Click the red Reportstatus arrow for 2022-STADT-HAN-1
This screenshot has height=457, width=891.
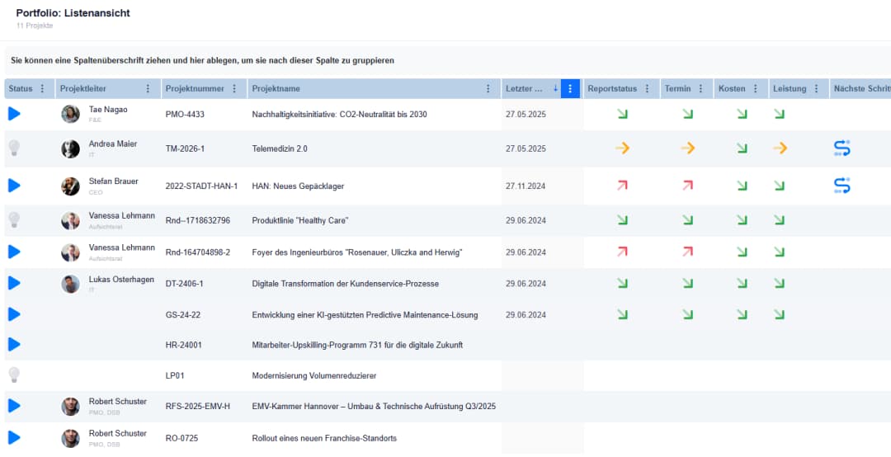(x=622, y=186)
